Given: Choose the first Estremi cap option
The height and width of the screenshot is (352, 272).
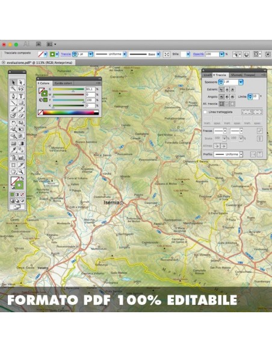Looking at the screenshot, I should tap(221, 90).
